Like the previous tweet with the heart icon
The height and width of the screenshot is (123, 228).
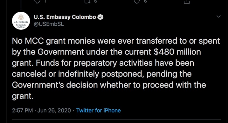point(137,2)
